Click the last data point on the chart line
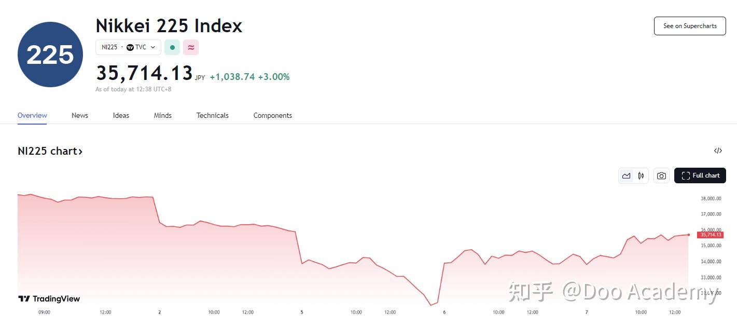Image resolution: width=737 pixels, height=325 pixels. [x=689, y=235]
